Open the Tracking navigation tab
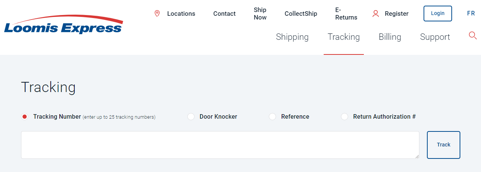The width and height of the screenshot is (481, 172). pyautogui.click(x=344, y=37)
